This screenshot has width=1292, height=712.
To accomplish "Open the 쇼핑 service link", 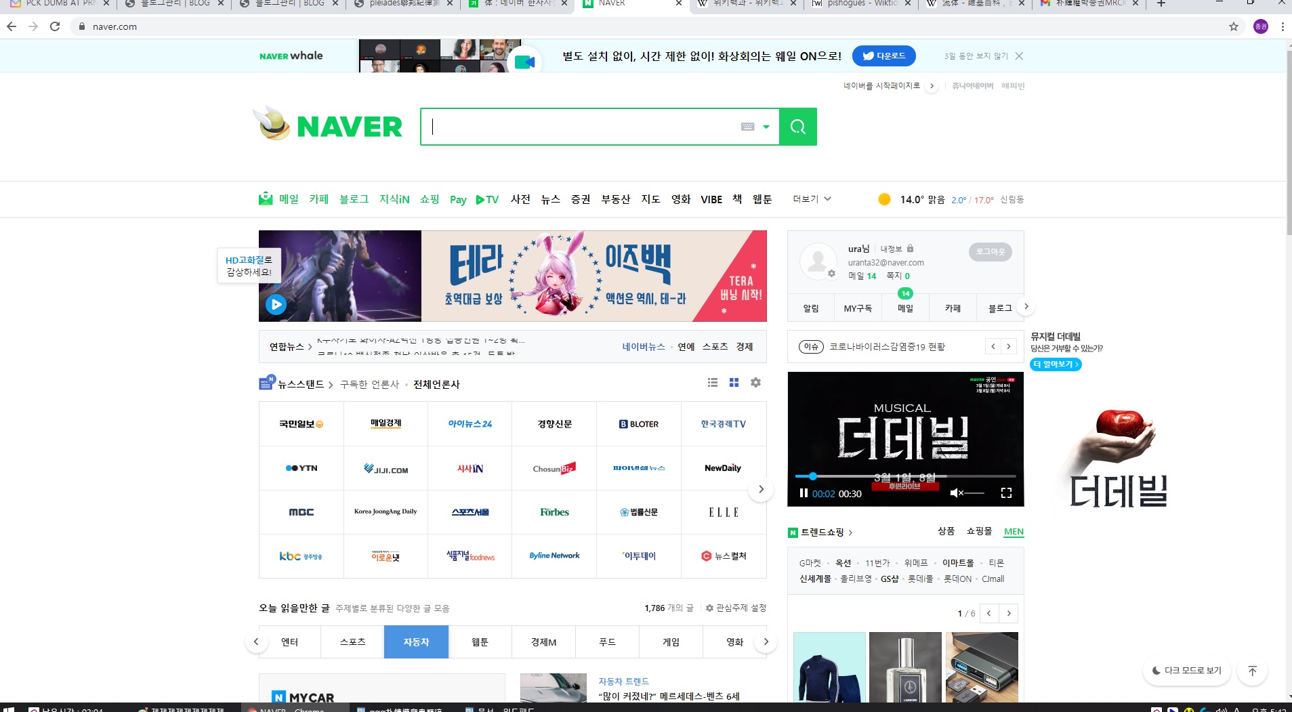I will [430, 199].
